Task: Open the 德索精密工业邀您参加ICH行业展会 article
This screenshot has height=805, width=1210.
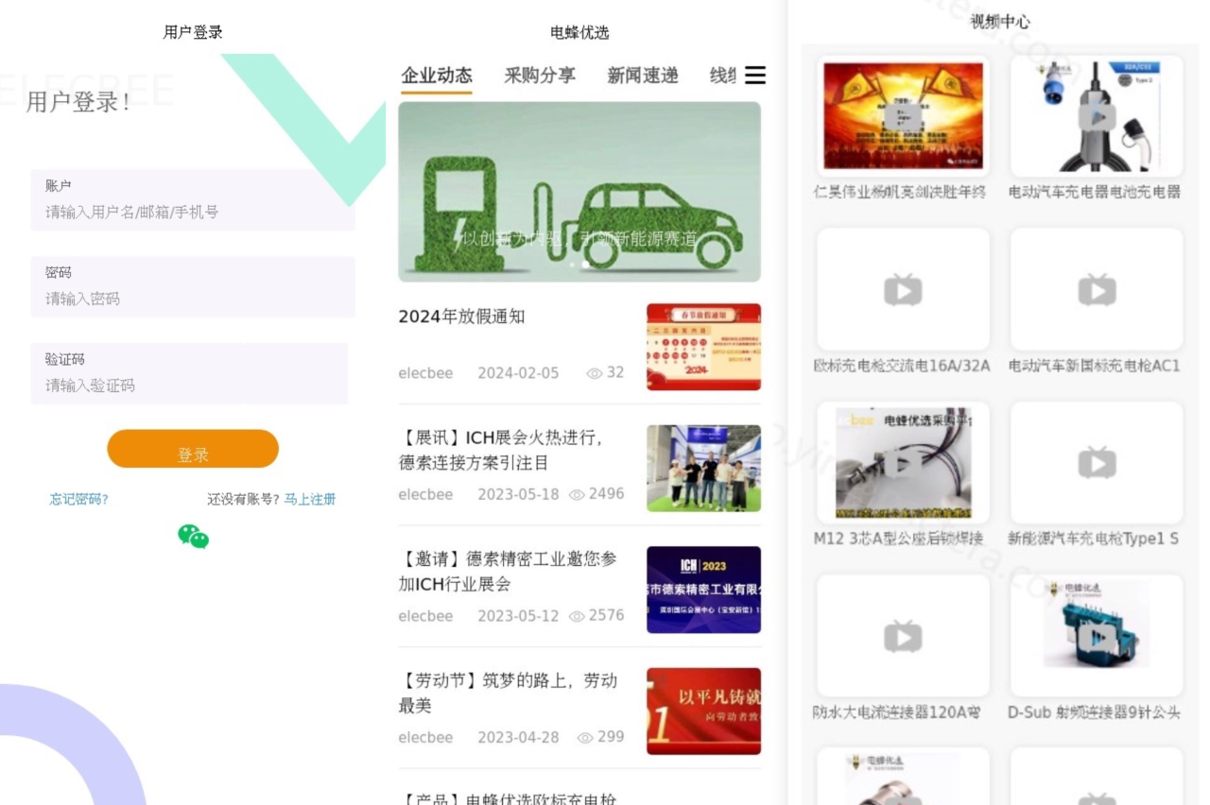Action: 508,572
